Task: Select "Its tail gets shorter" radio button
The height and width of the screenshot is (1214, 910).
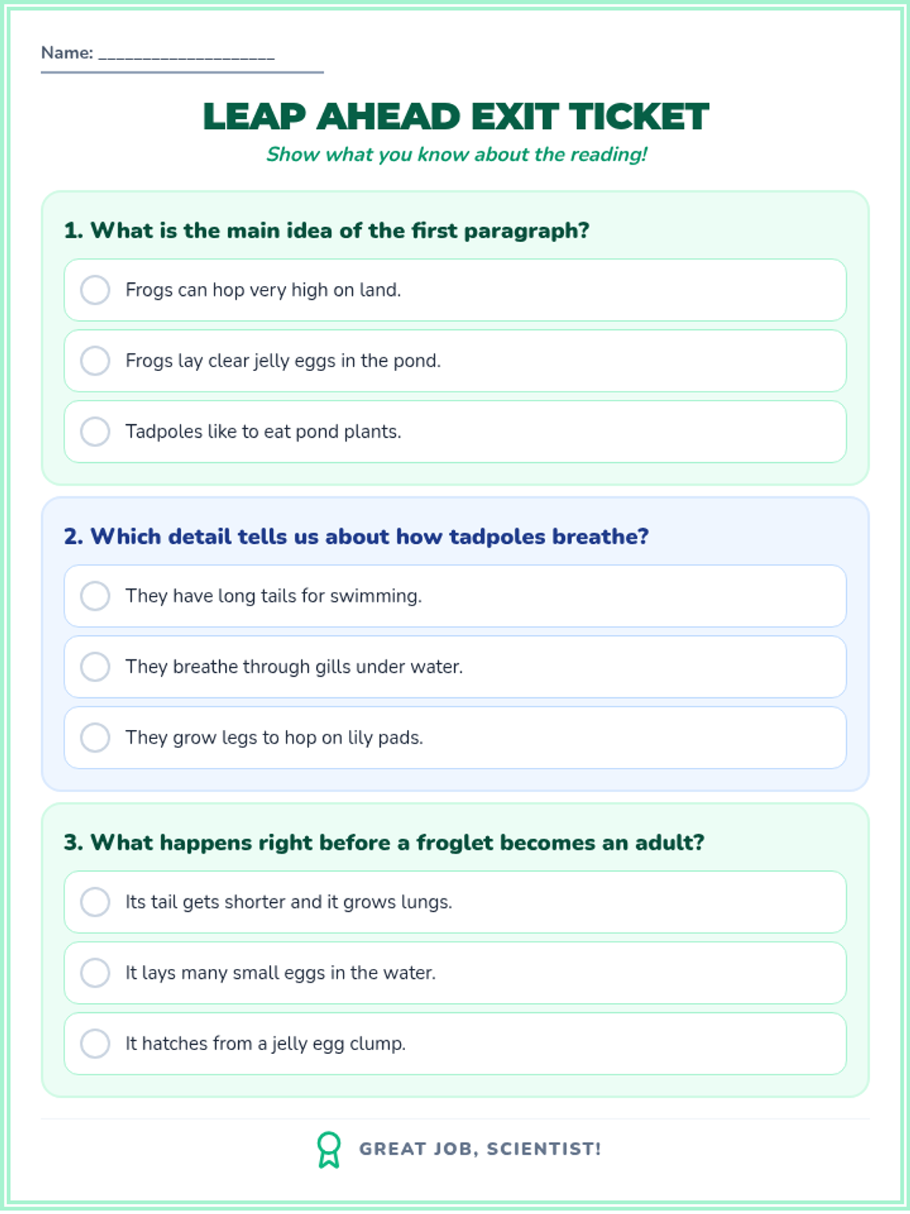Action: 96,902
